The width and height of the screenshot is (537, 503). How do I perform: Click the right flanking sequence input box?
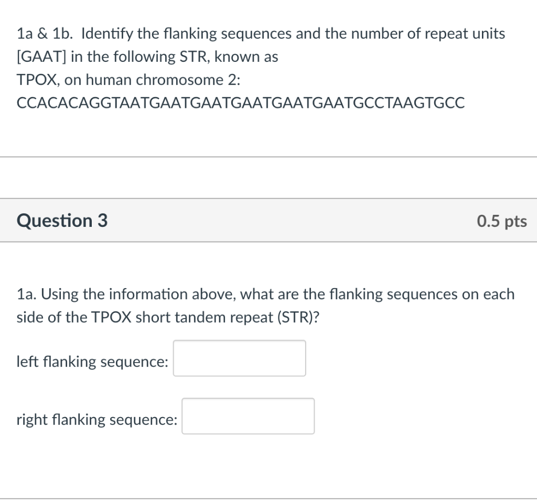(x=248, y=415)
